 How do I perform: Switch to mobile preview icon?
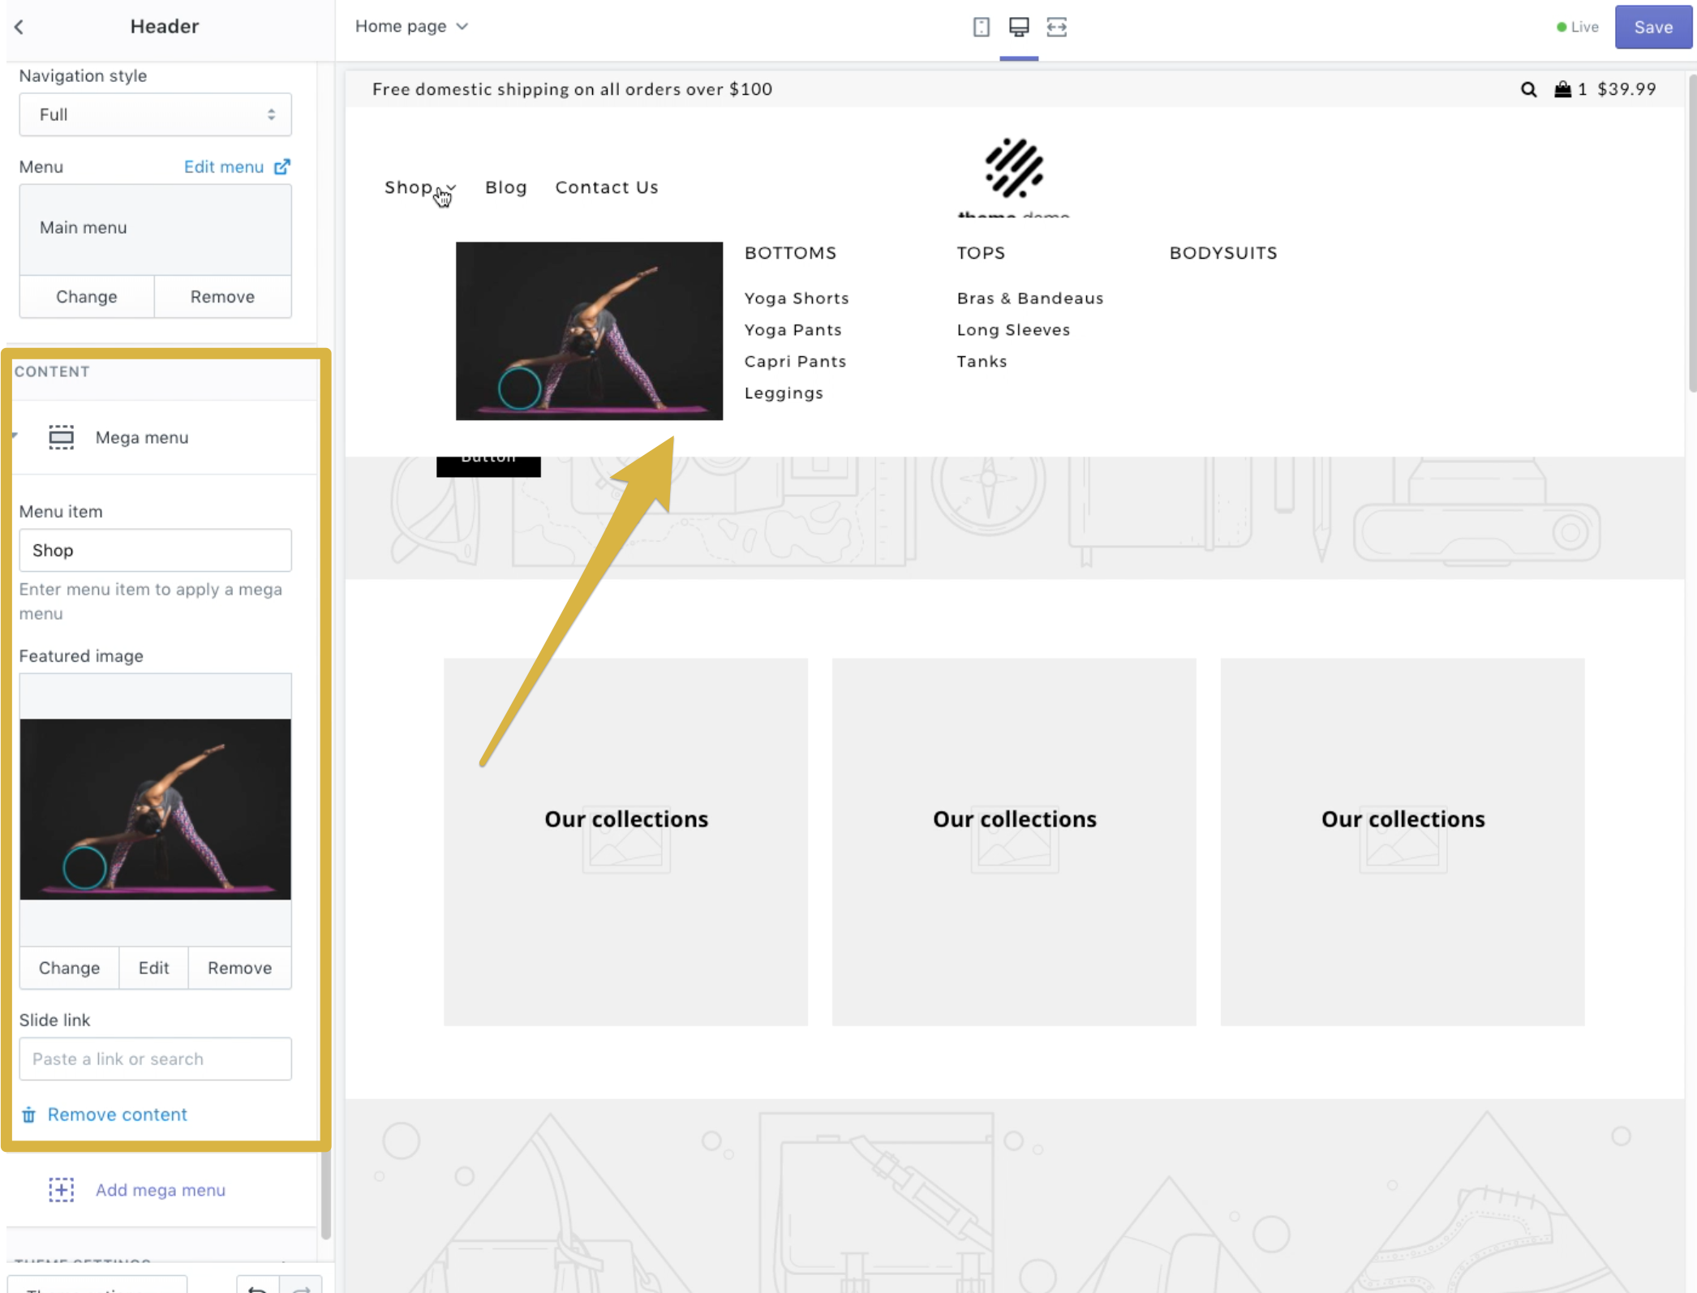click(981, 27)
